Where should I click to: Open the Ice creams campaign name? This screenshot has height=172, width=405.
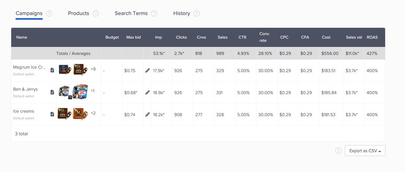pos(24,111)
